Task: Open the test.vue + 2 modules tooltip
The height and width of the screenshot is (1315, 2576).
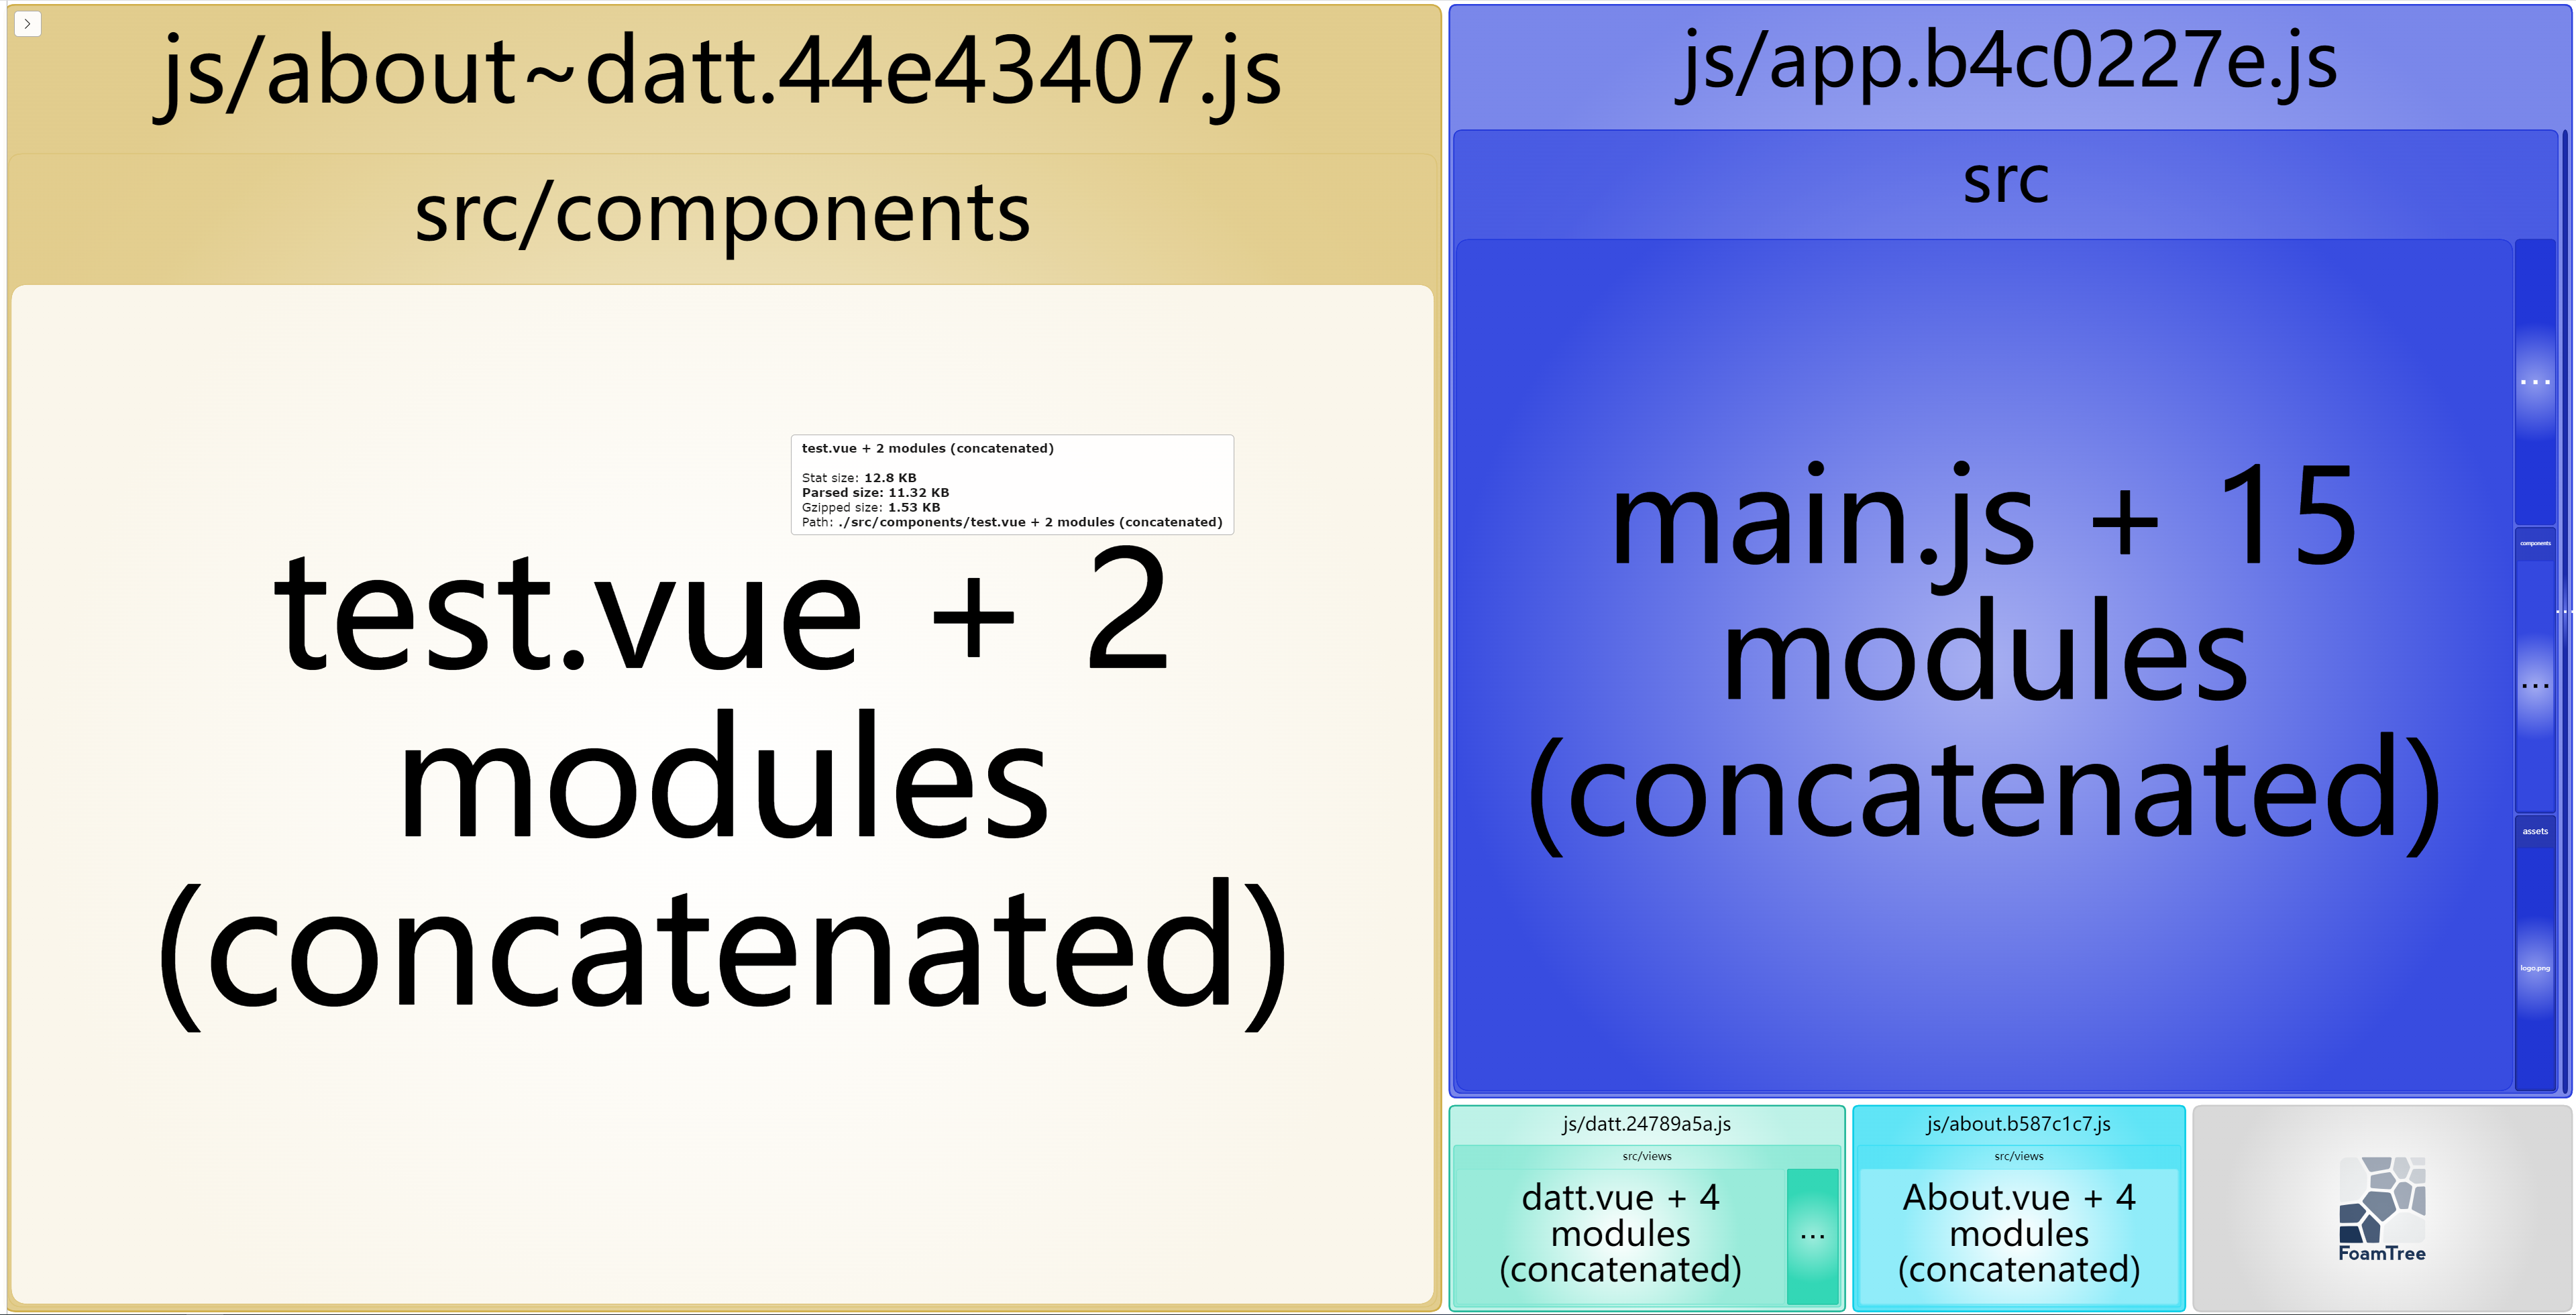Action: (x=993, y=481)
